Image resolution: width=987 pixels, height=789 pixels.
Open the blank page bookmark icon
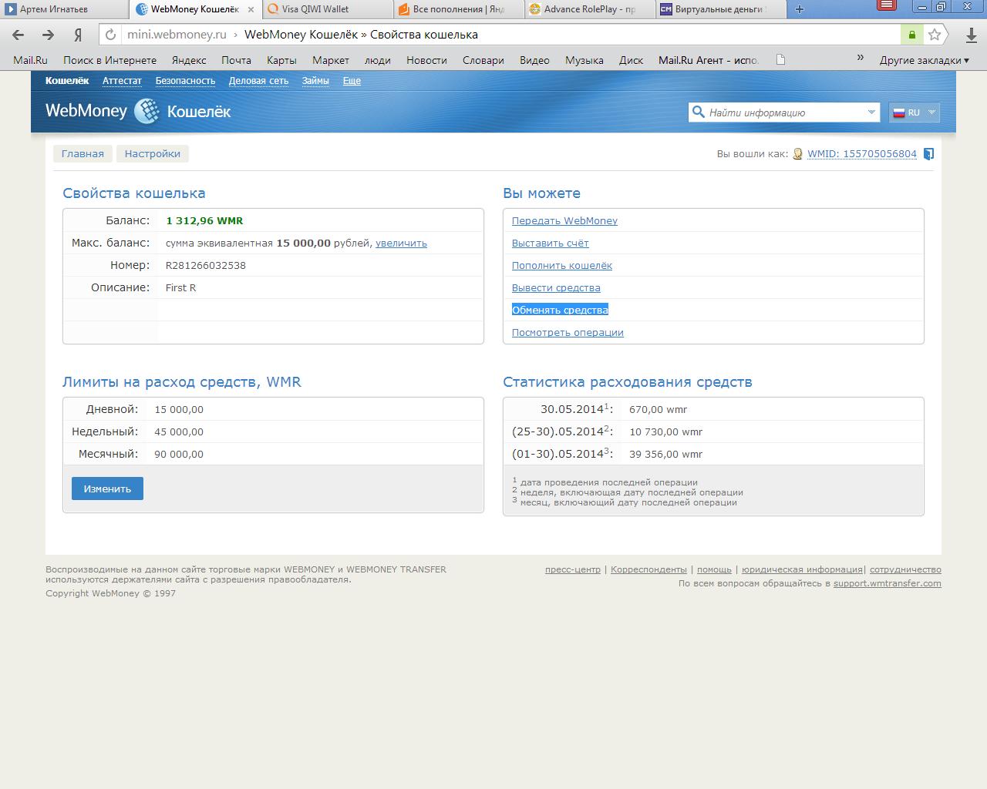[780, 60]
